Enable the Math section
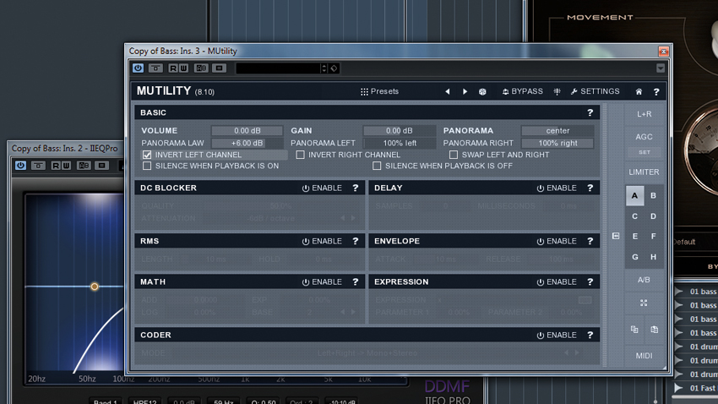The width and height of the screenshot is (718, 404). tap(322, 281)
